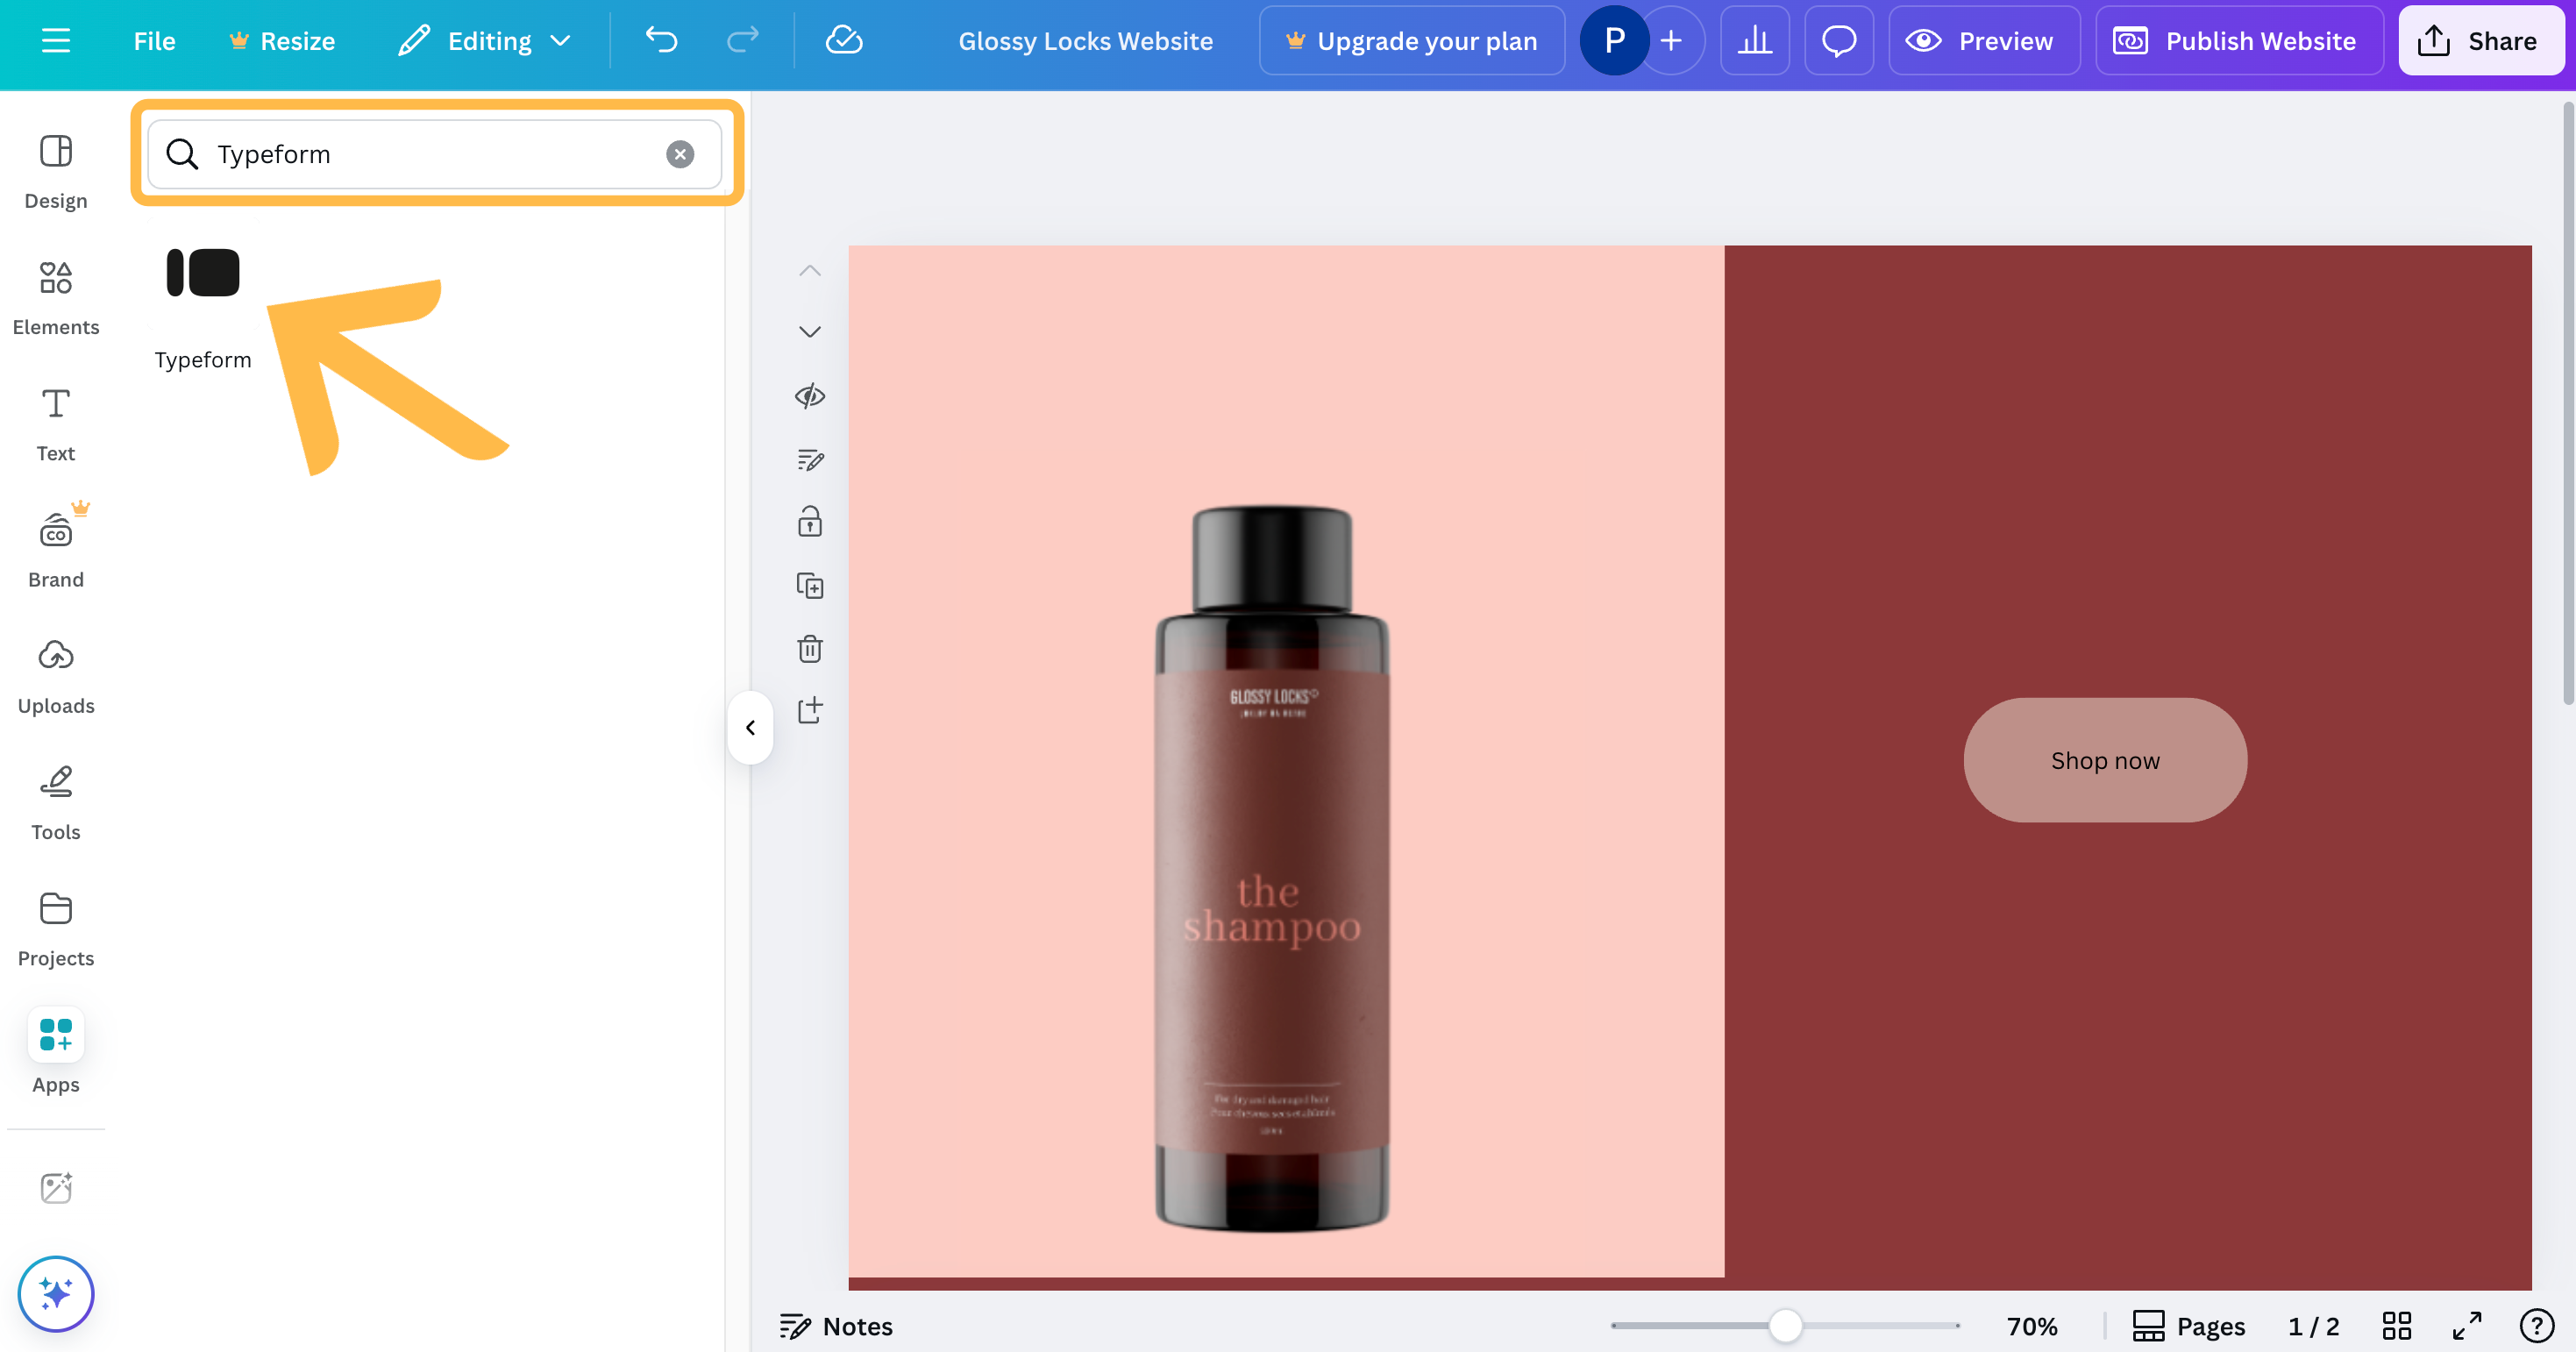
Task: Click the Preview button
Action: (1984, 40)
